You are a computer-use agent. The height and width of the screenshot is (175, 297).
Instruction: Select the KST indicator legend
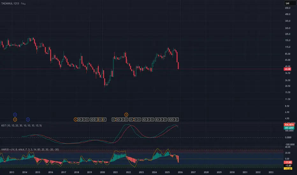click(x=22, y=125)
